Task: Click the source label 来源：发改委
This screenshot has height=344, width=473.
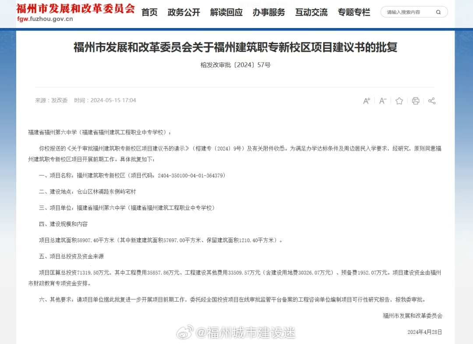Action: point(51,100)
